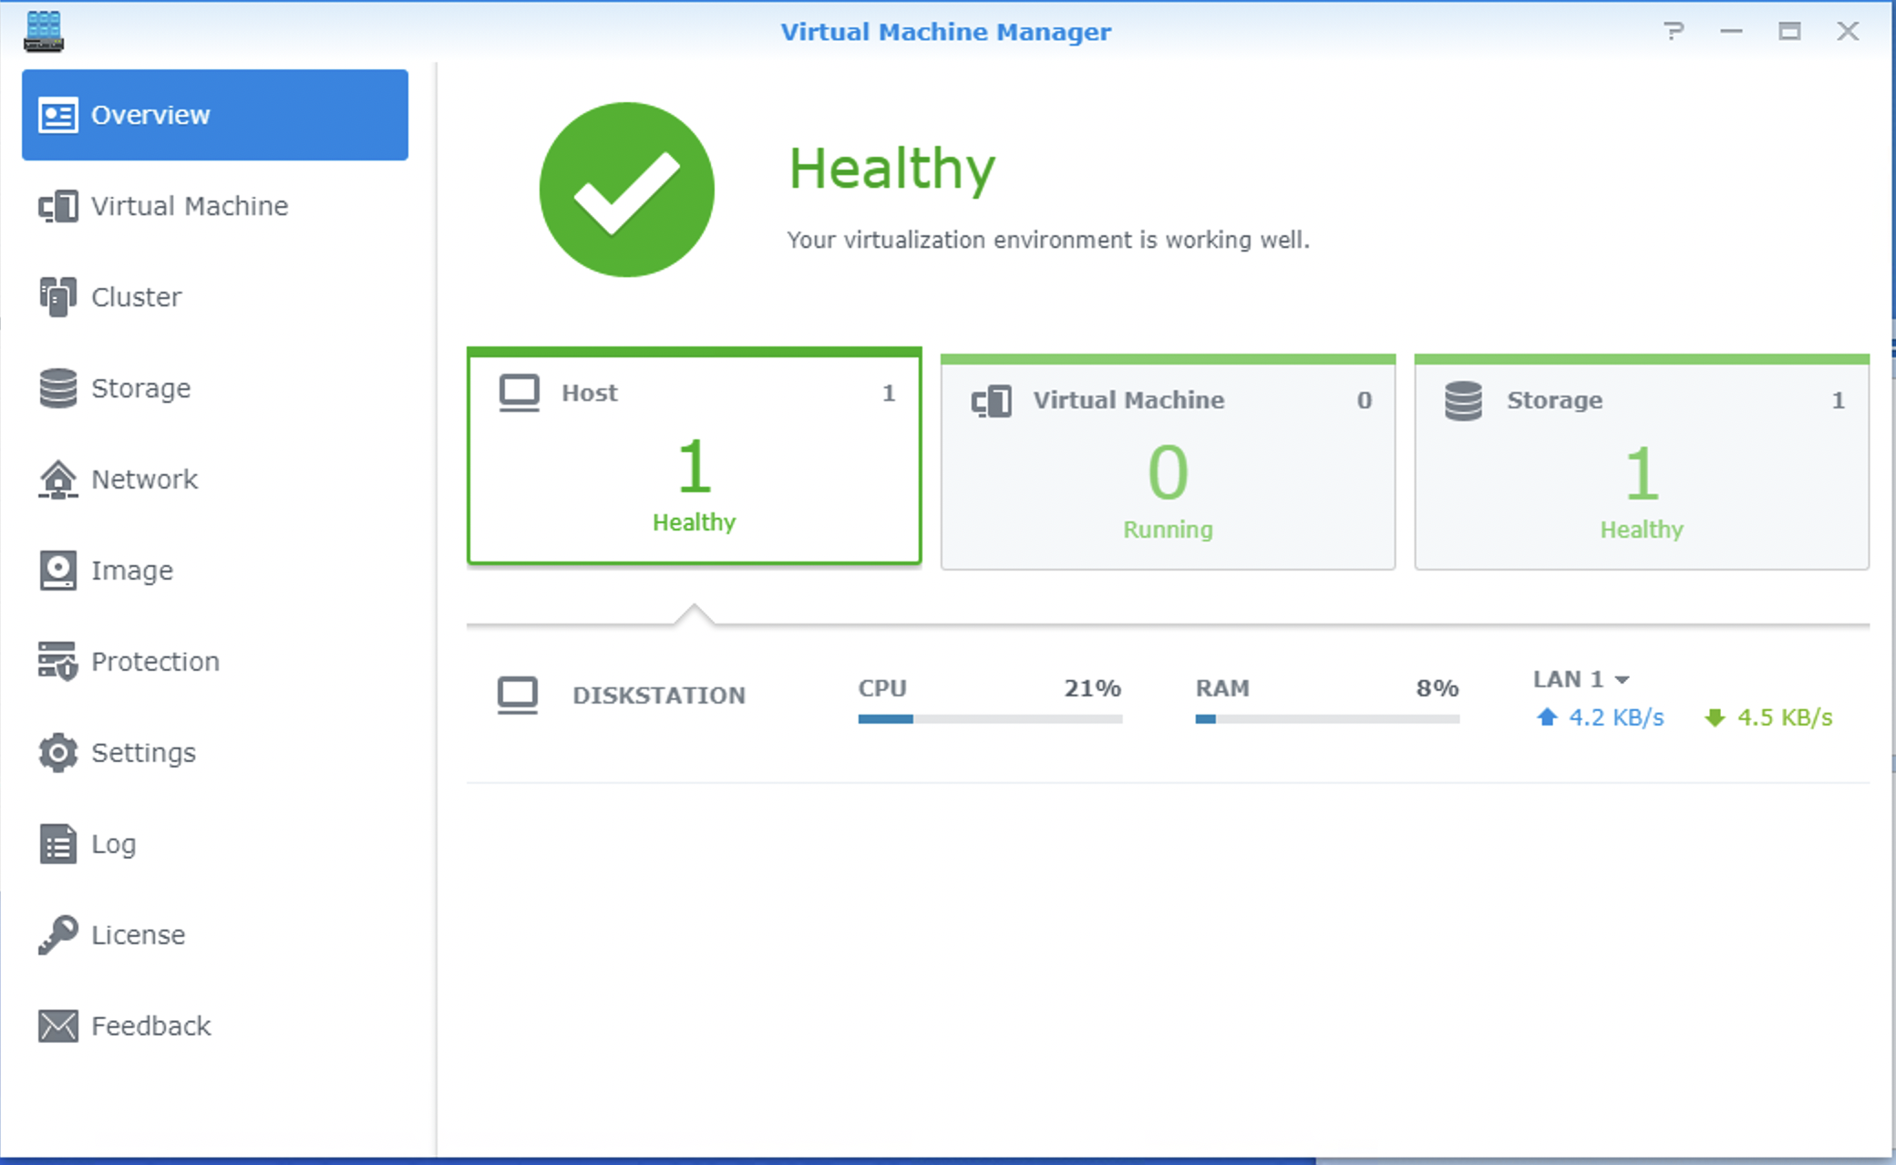Click the CPU 21% value
The width and height of the screenshot is (1896, 1165).
point(1093,688)
